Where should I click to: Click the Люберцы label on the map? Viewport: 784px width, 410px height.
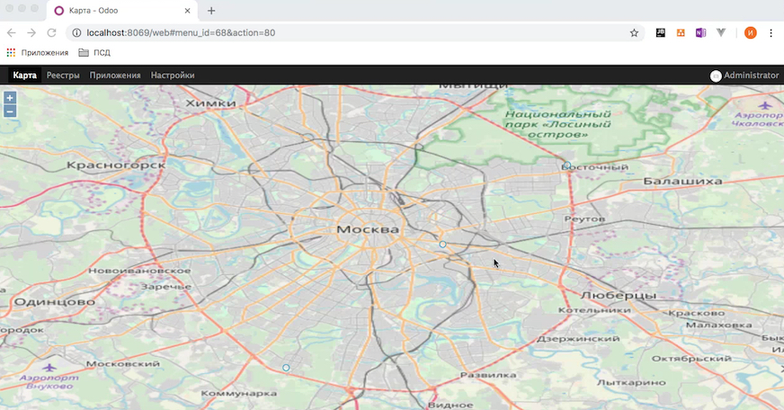click(619, 296)
